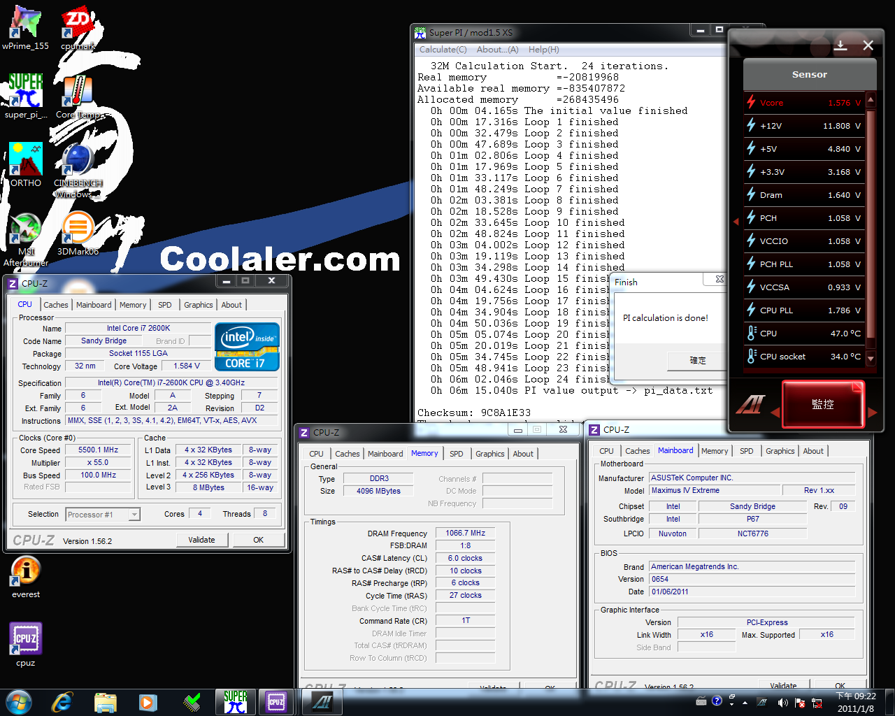Open Calculate(C) menu in Super PI
The image size is (895, 716).
click(443, 50)
